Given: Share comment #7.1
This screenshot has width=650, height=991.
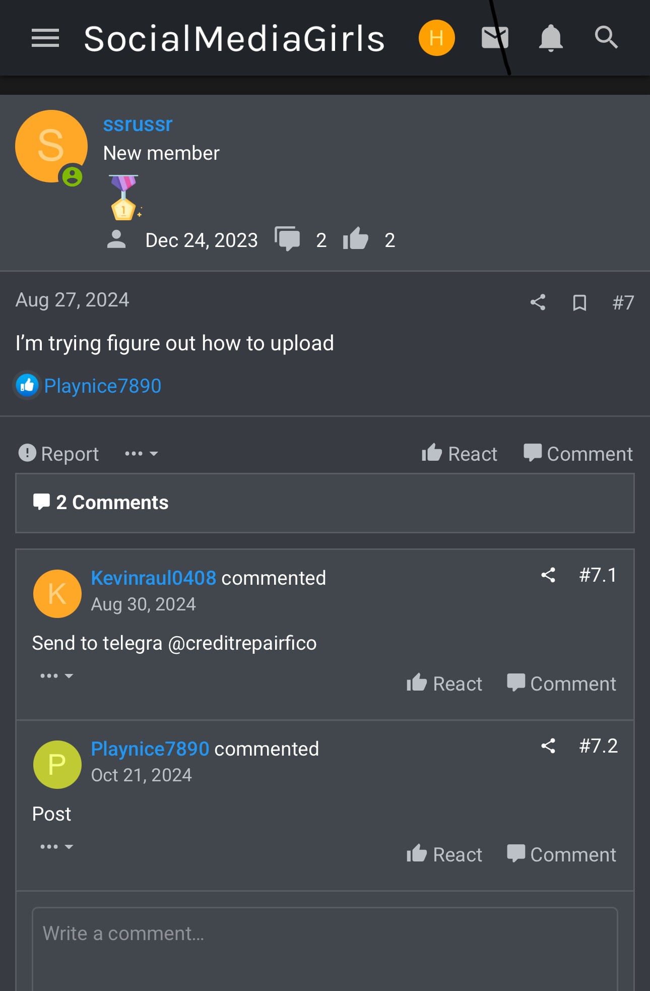Looking at the screenshot, I should pos(548,575).
